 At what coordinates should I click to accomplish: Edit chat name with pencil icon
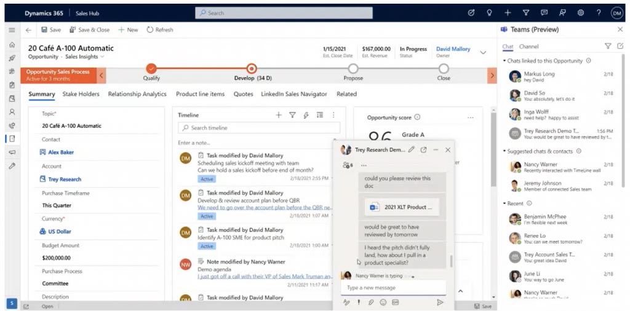pos(411,150)
